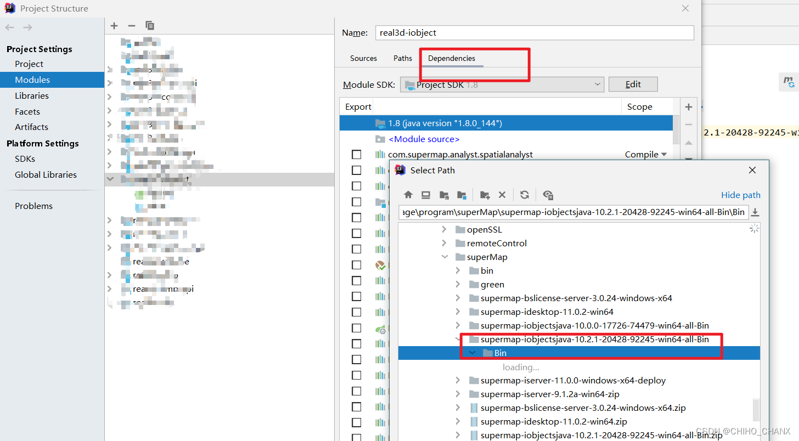
Task: Collapse the superMap folder node
Action: 444,257
